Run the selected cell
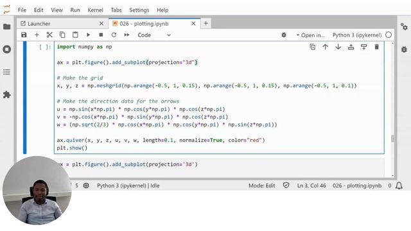411x231 pixels. point(88,35)
